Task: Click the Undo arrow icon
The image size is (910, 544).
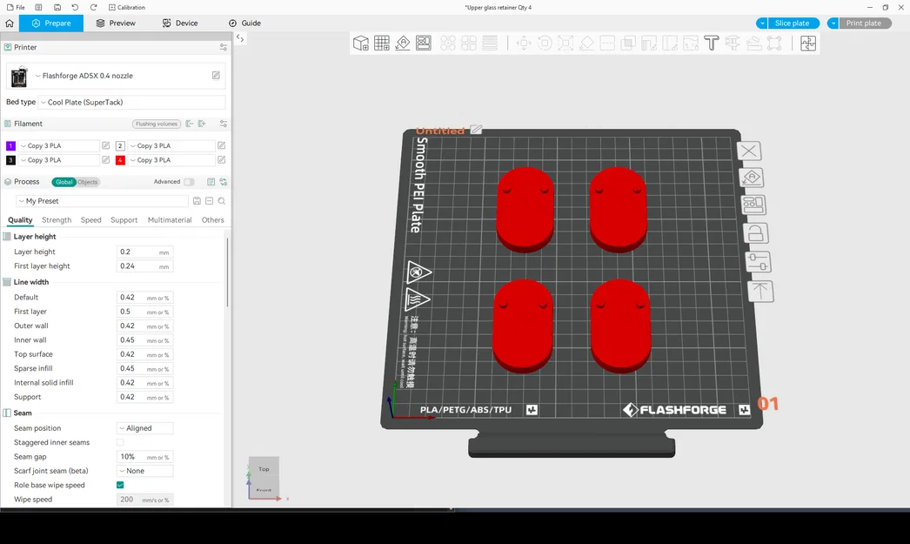Action: click(75, 8)
